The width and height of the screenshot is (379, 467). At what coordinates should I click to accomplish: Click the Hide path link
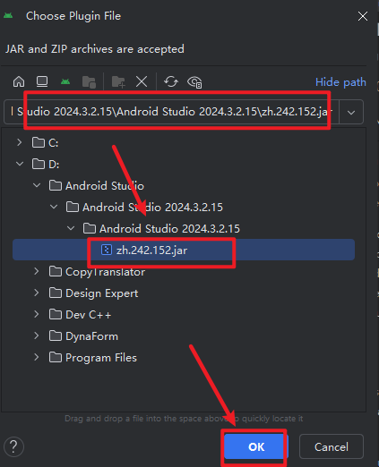(x=340, y=82)
